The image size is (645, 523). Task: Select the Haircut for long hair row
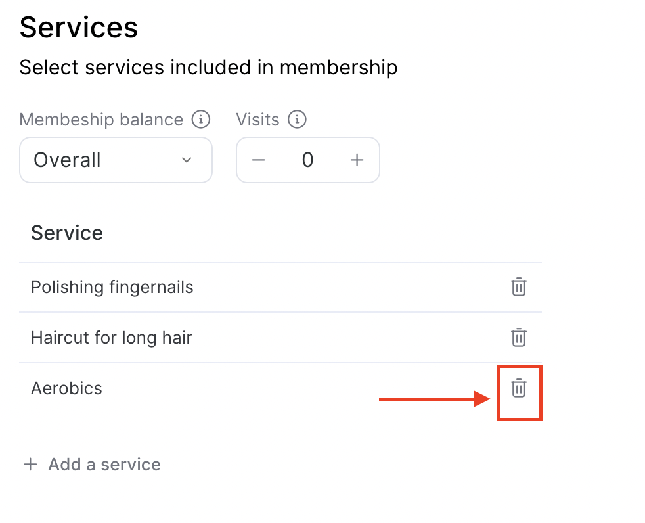click(x=280, y=338)
